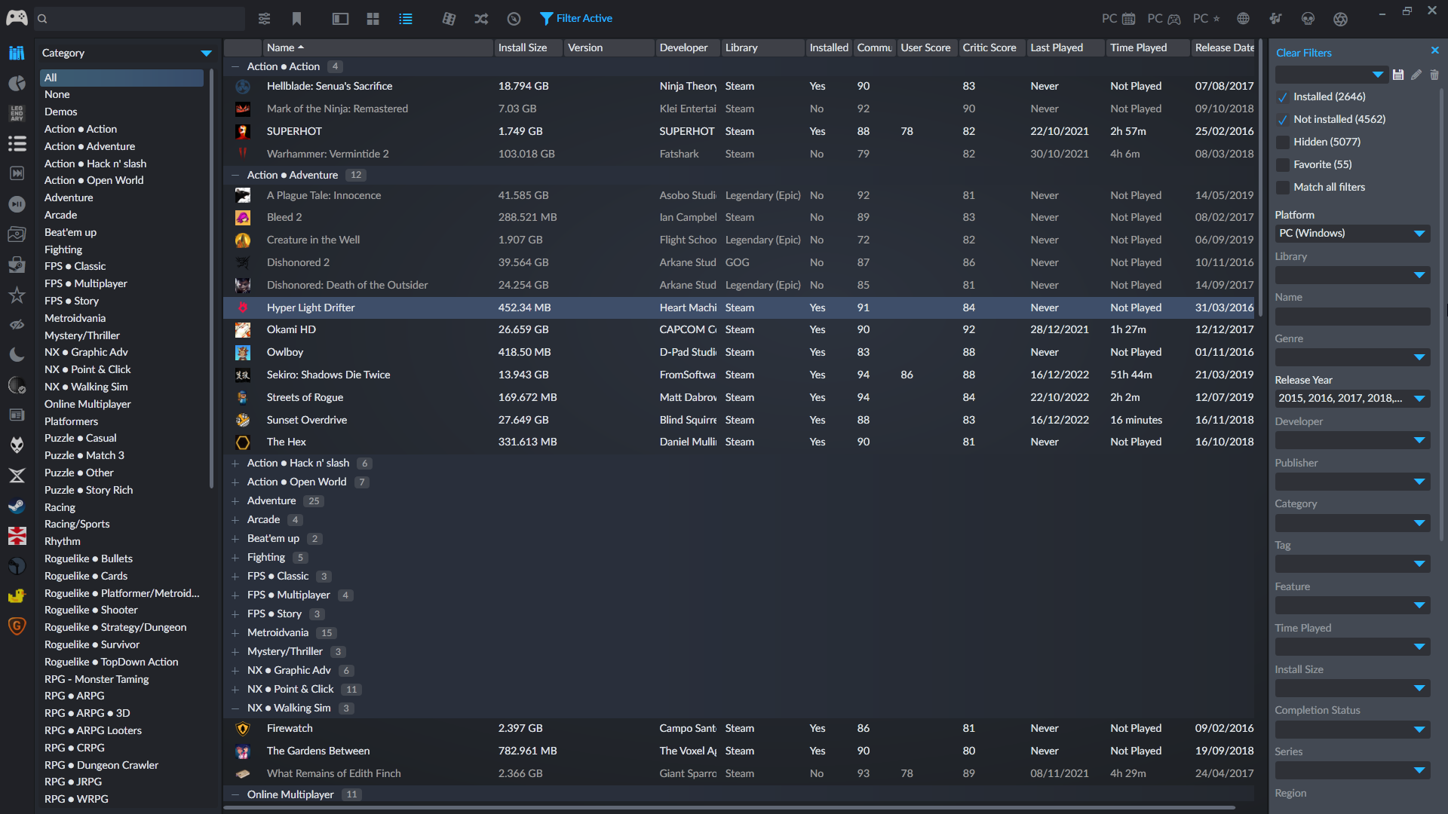Open the skull icon shortcut in top bar
Screen dimensions: 1448x814
[1308, 19]
